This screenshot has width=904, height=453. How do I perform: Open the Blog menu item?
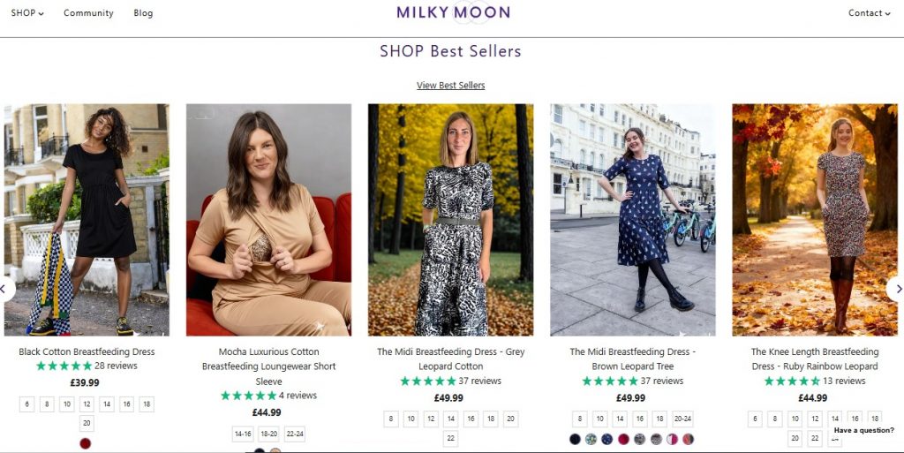click(x=143, y=13)
